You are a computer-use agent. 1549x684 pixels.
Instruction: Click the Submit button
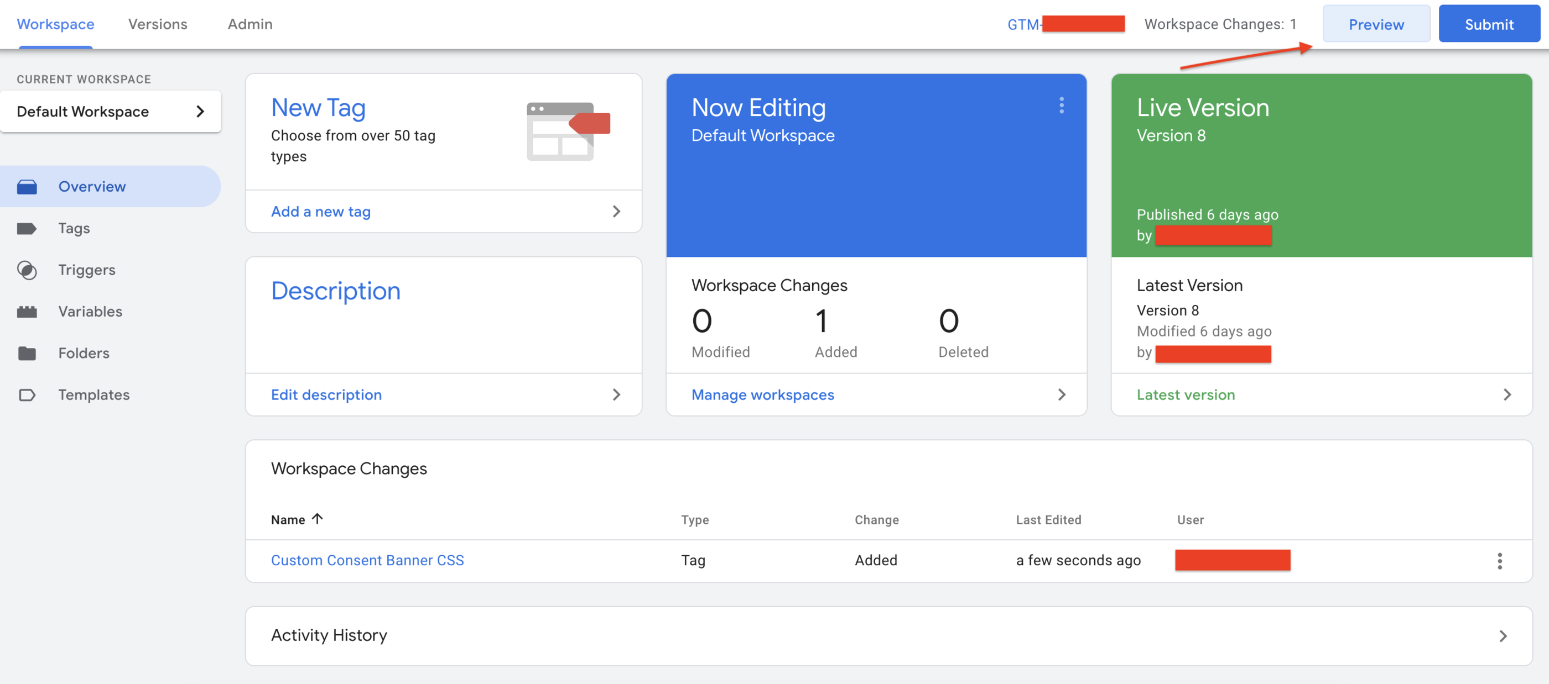click(x=1488, y=24)
